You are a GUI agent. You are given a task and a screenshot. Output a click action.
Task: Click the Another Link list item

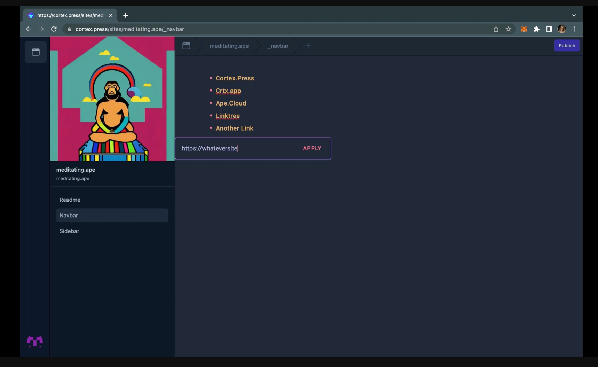click(234, 128)
